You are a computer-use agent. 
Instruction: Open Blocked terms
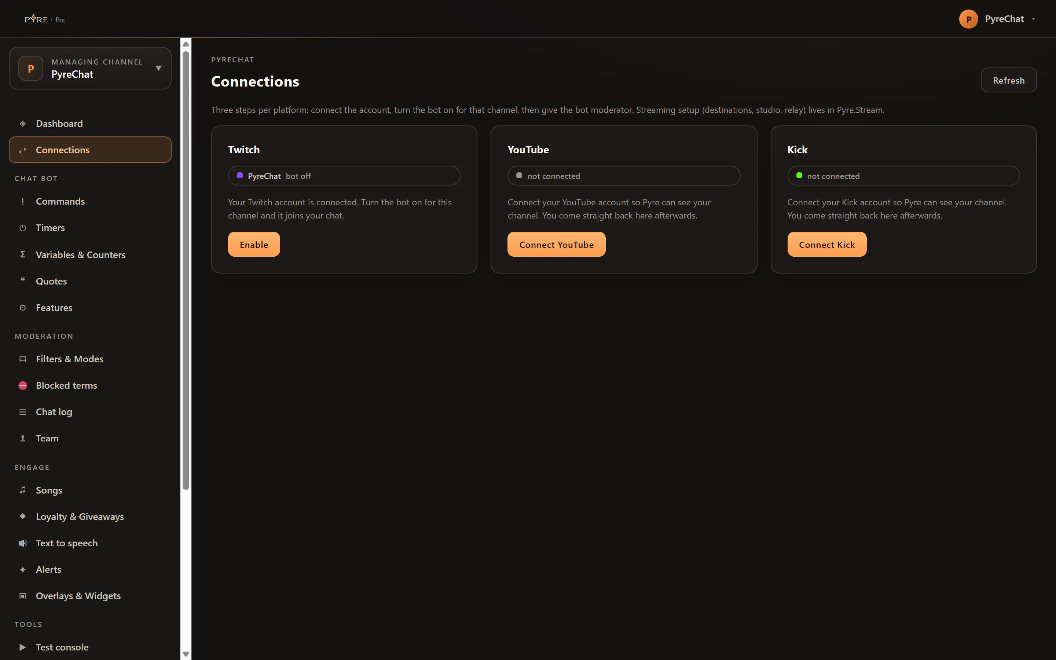(x=90, y=385)
